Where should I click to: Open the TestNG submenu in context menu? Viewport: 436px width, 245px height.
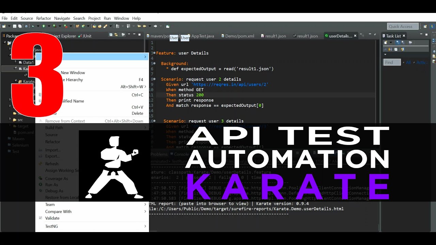92,226
